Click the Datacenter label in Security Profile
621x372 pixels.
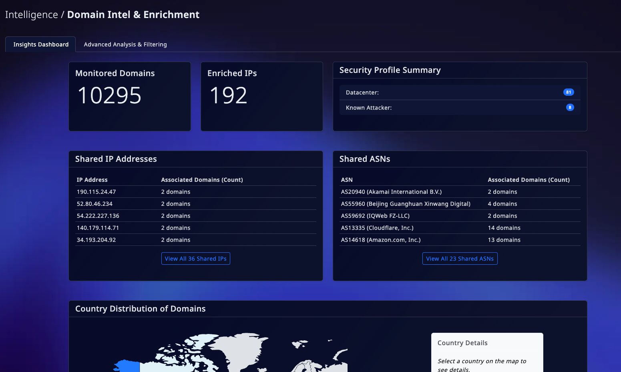(x=362, y=92)
